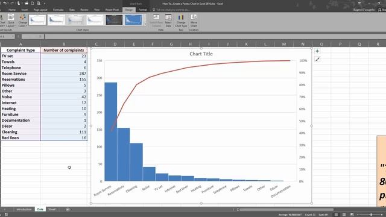The image size is (386, 217).
Task: Click the Reservations bar in the chart
Action: (x=124, y=154)
